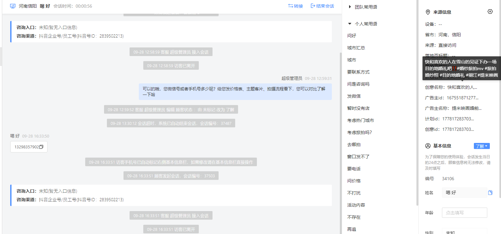Click system notice 会话编号: 37503

point(171,176)
